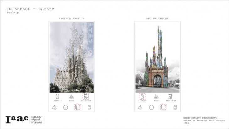The image size is (229, 129).
Task: Select Hazardous waste icon in Arc de Triomf mockup
Action: [x=170, y=96]
